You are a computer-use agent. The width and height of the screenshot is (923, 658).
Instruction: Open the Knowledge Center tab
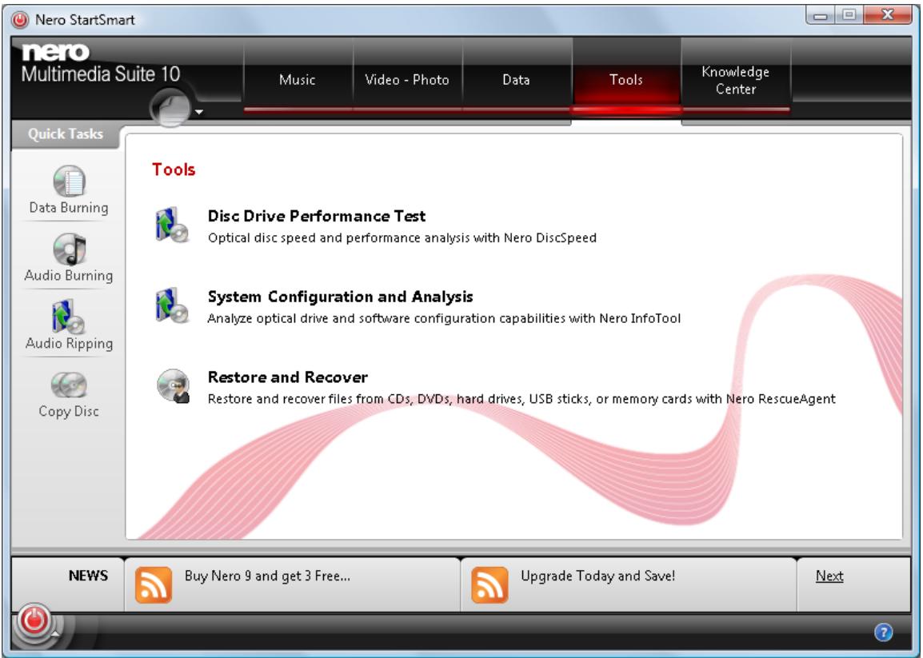pyautogui.click(x=736, y=80)
